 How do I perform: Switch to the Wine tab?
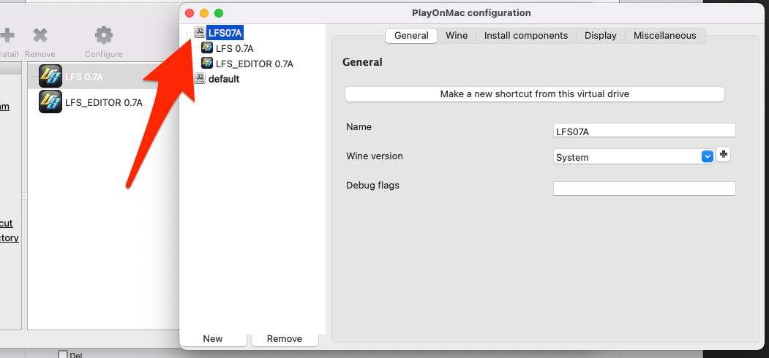[456, 35]
